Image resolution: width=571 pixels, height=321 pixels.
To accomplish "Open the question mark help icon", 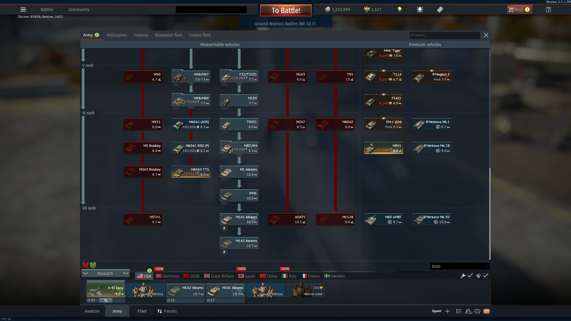I will [x=548, y=10].
